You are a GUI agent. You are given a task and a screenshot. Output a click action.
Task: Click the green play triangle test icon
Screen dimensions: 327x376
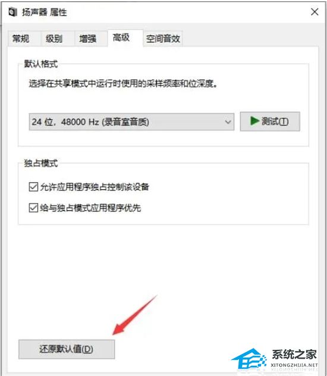pyautogui.click(x=254, y=121)
